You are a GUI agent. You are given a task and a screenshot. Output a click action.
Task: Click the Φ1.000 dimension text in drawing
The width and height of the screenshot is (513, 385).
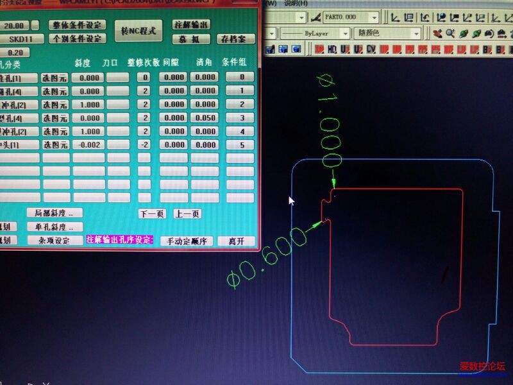click(330, 122)
